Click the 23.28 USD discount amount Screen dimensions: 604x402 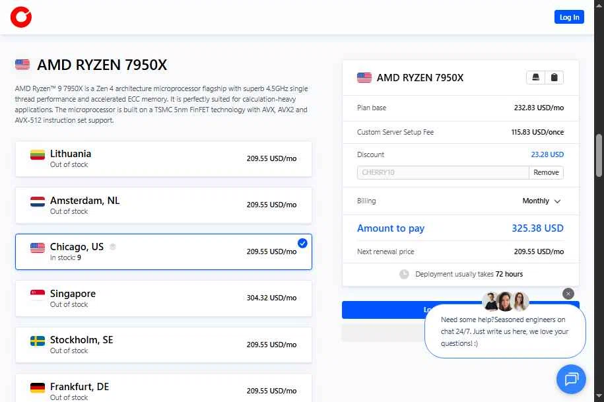click(547, 154)
